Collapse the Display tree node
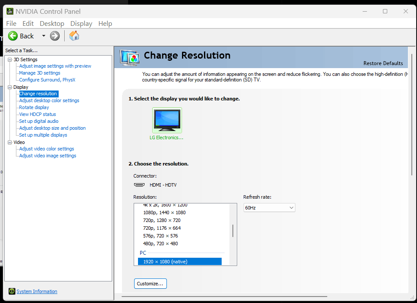This screenshot has height=303, width=417. click(x=10, y=87)
